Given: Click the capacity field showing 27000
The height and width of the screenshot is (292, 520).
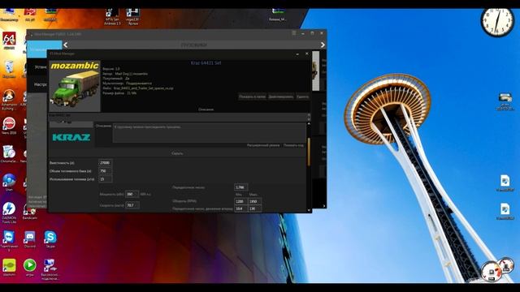Looking at the screenshot, I should coord(105,163).
